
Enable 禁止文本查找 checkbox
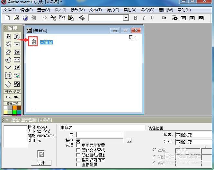(78, 150)
